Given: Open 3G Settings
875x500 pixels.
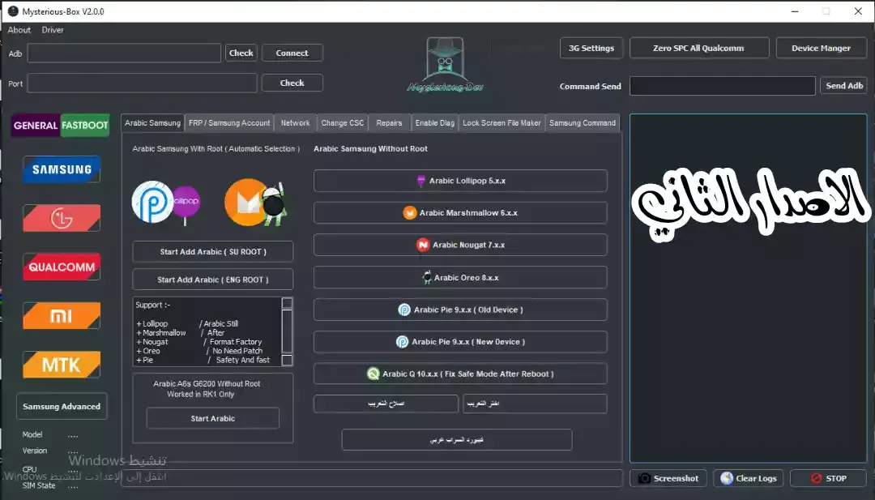Looking at the screenshot, I should pos(591,48).
